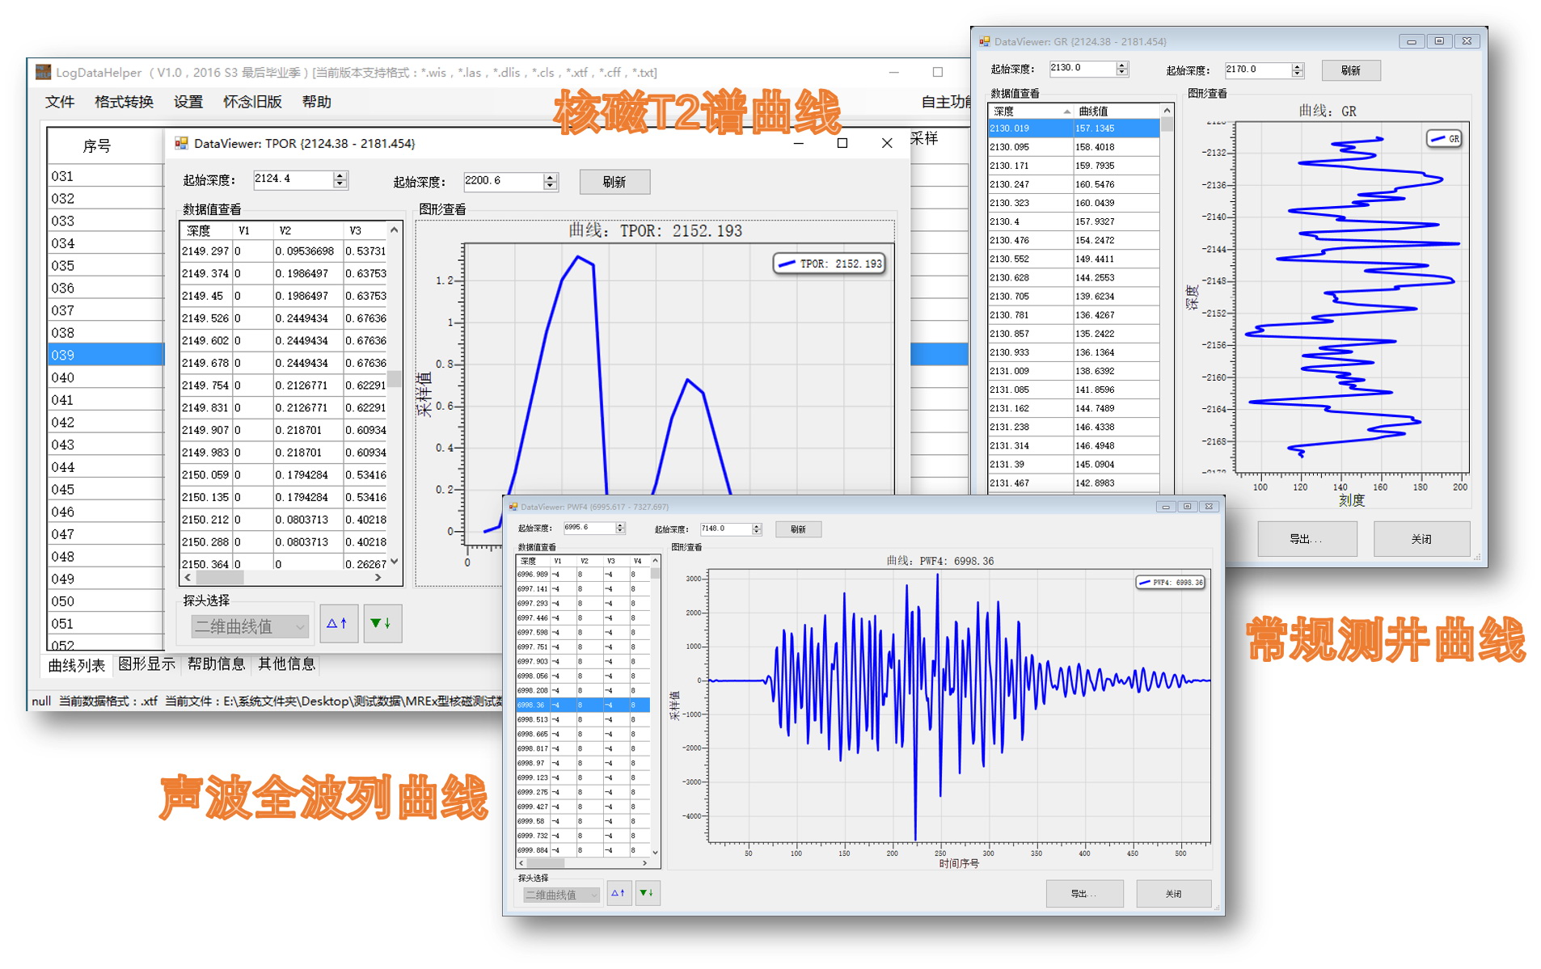1541x969 pixels.
Task: Click the DataViewer TPOR window icon
Action: 181,143
